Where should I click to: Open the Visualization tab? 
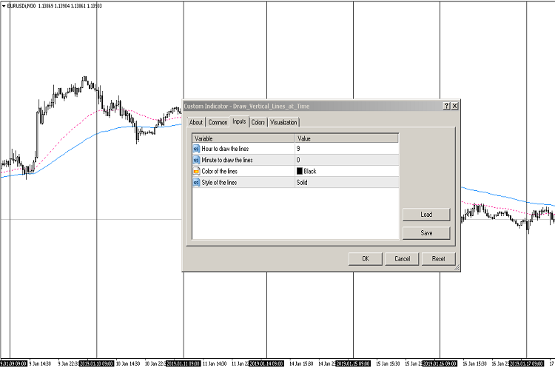(x=283, y=123)
